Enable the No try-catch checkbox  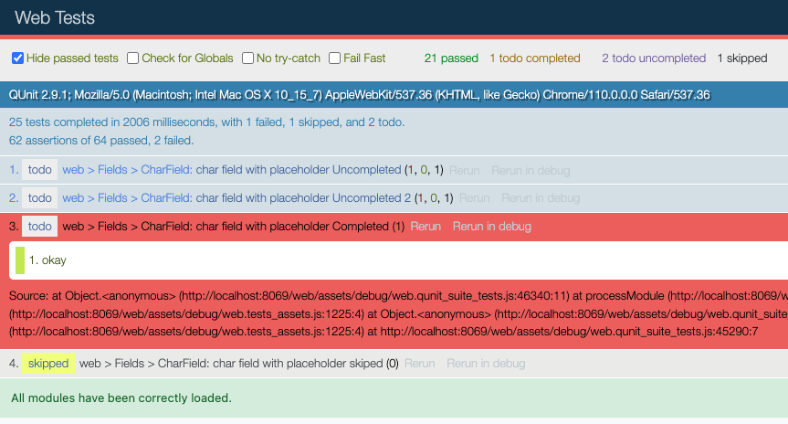tap(247, 58)
